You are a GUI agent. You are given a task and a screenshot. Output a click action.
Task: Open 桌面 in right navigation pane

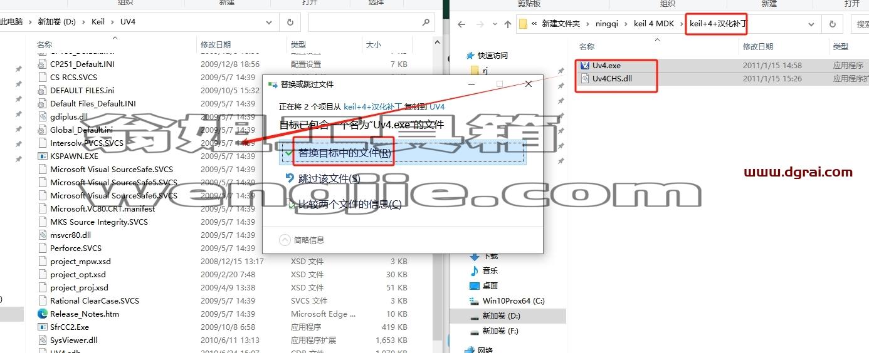490,286
